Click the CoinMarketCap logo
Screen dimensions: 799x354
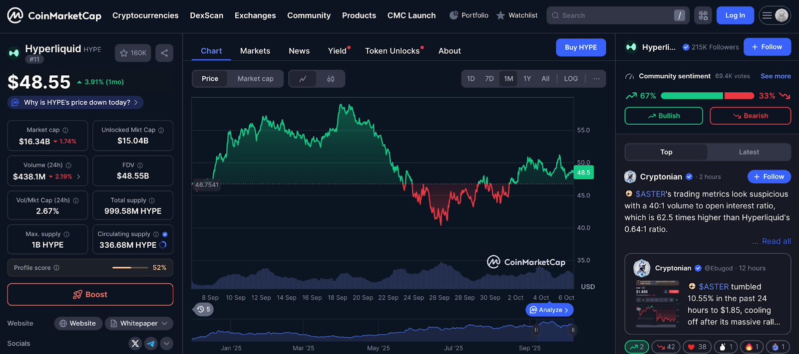click(x=54, y=15)
